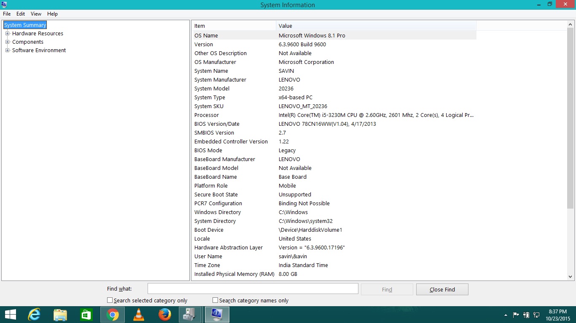Switch to Google Chrome on the taskbar

113,315
